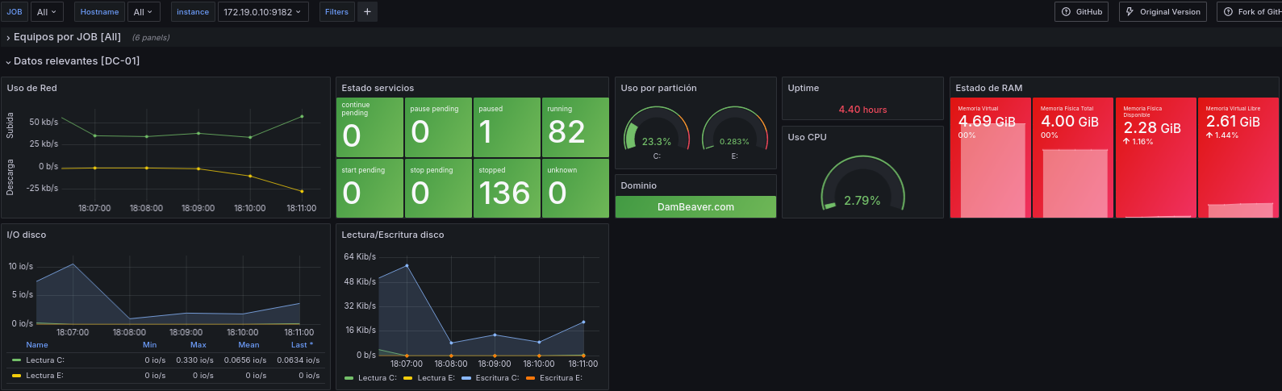Toggle Lectura E: in Lectura/Escritura legend
1282x391 pixels.
point(436,378)
